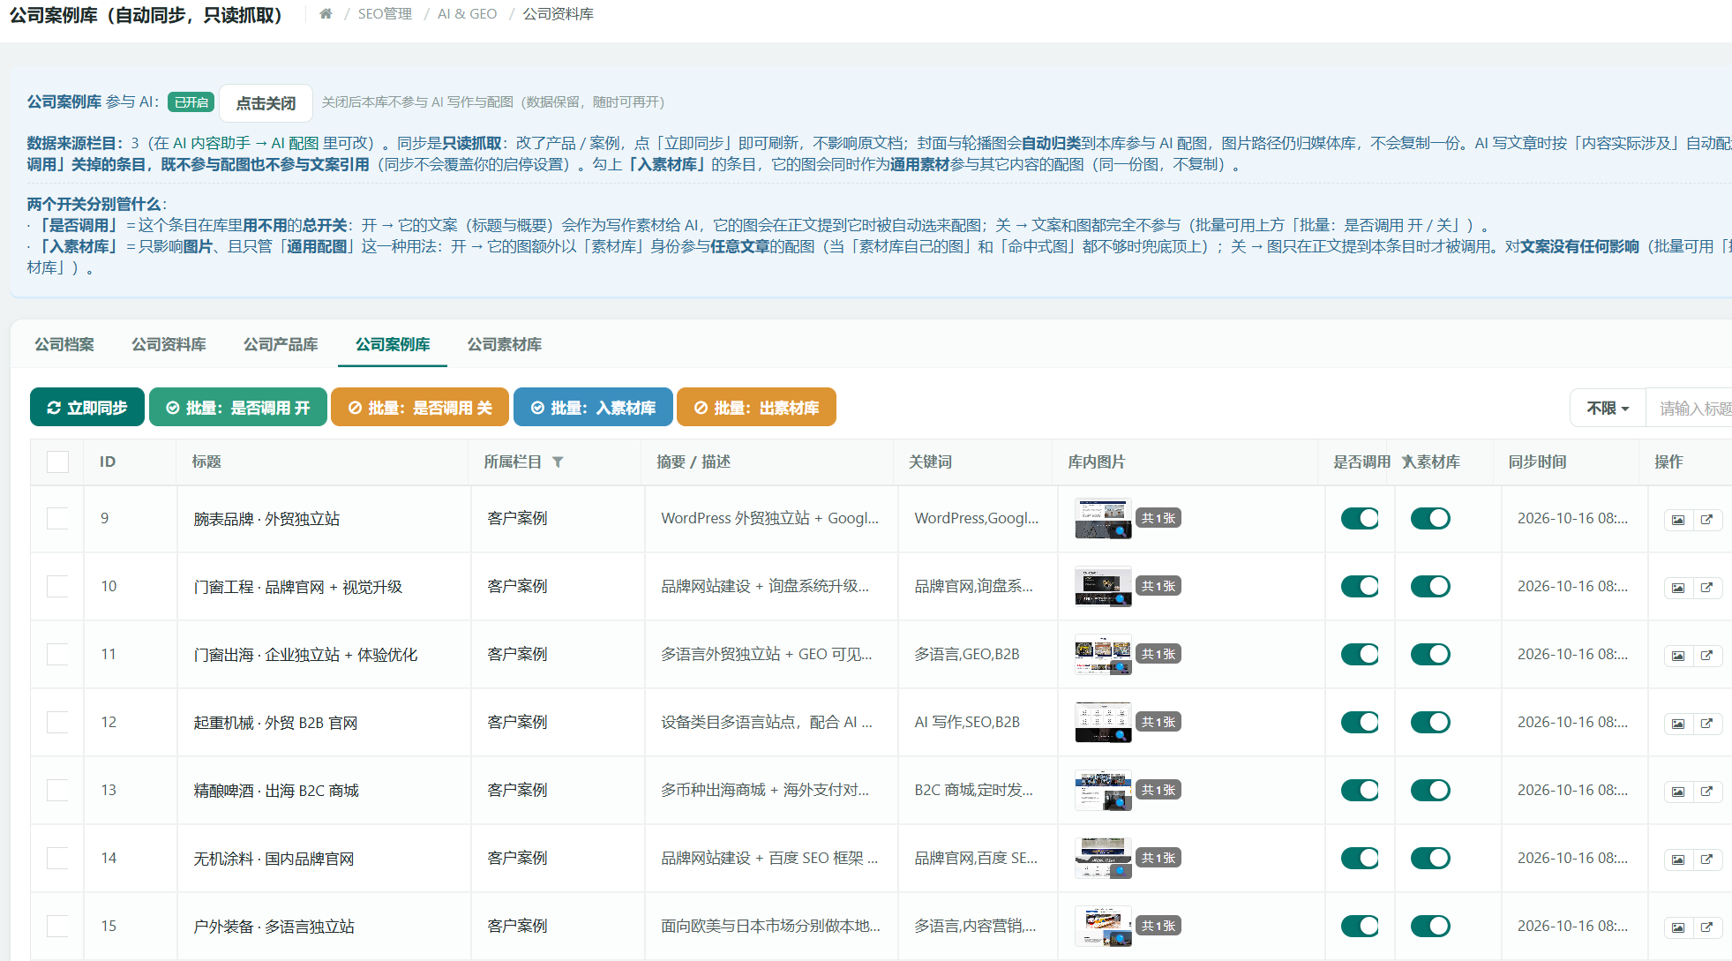Open external link icon for row 9
This screenshot has height=961, width=1732.
pos(1707,520)
